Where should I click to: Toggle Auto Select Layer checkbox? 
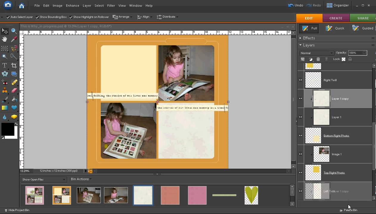(x=8, y=17)
